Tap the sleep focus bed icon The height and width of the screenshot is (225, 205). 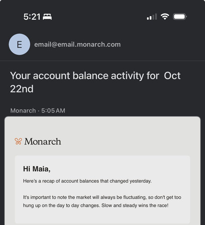47,17
